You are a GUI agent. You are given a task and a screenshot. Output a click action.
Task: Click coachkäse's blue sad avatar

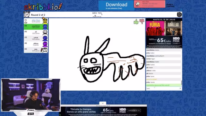45,27
